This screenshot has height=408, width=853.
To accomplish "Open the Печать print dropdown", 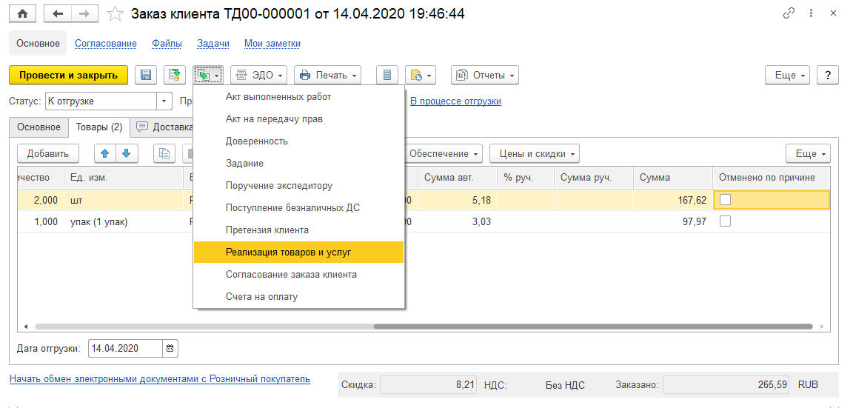I will [328, 75].
